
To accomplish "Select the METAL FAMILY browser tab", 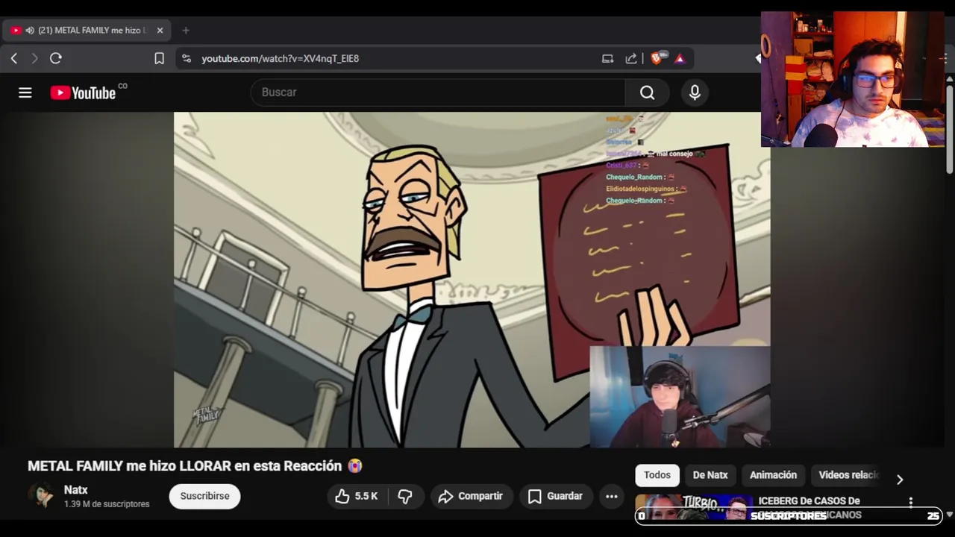I will pyautogui.click(x=87, y=31).
